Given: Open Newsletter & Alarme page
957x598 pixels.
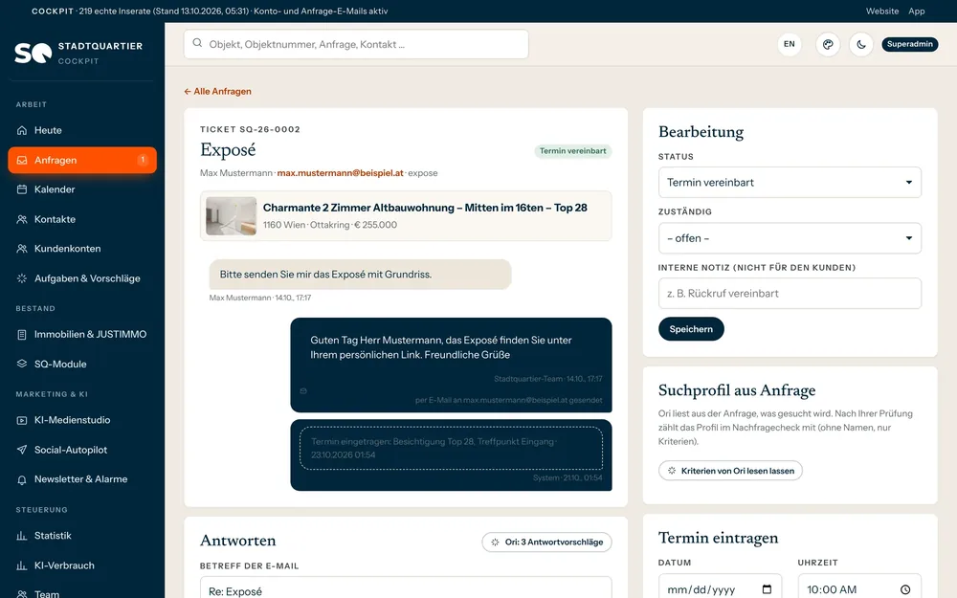Looking at the screenshot, I should tap(82, 479).
